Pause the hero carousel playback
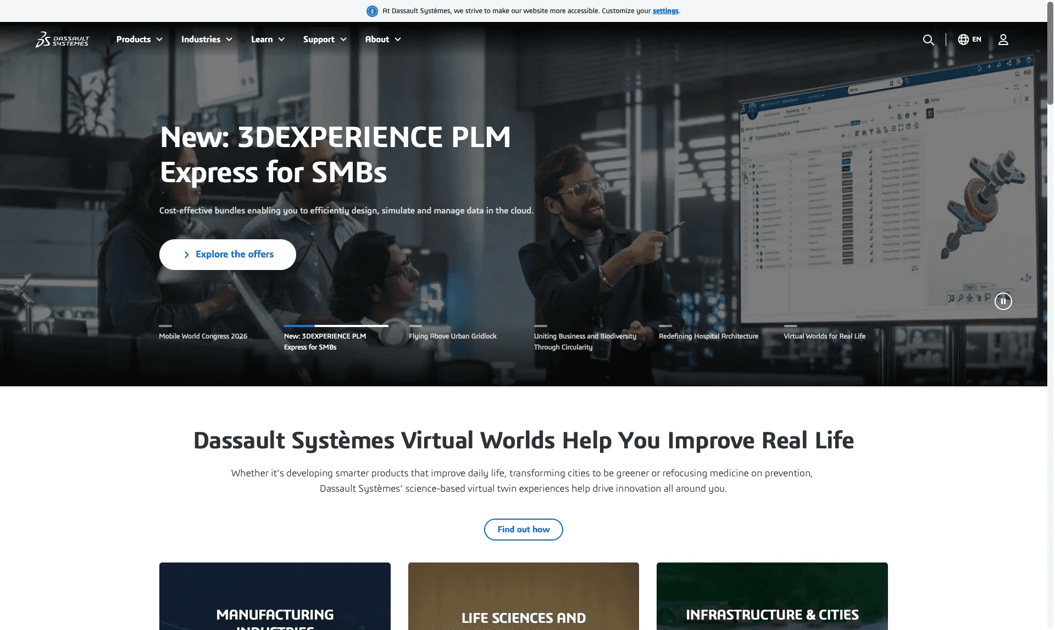Screen dimensions: 1055x630 tap(1003, 301)
